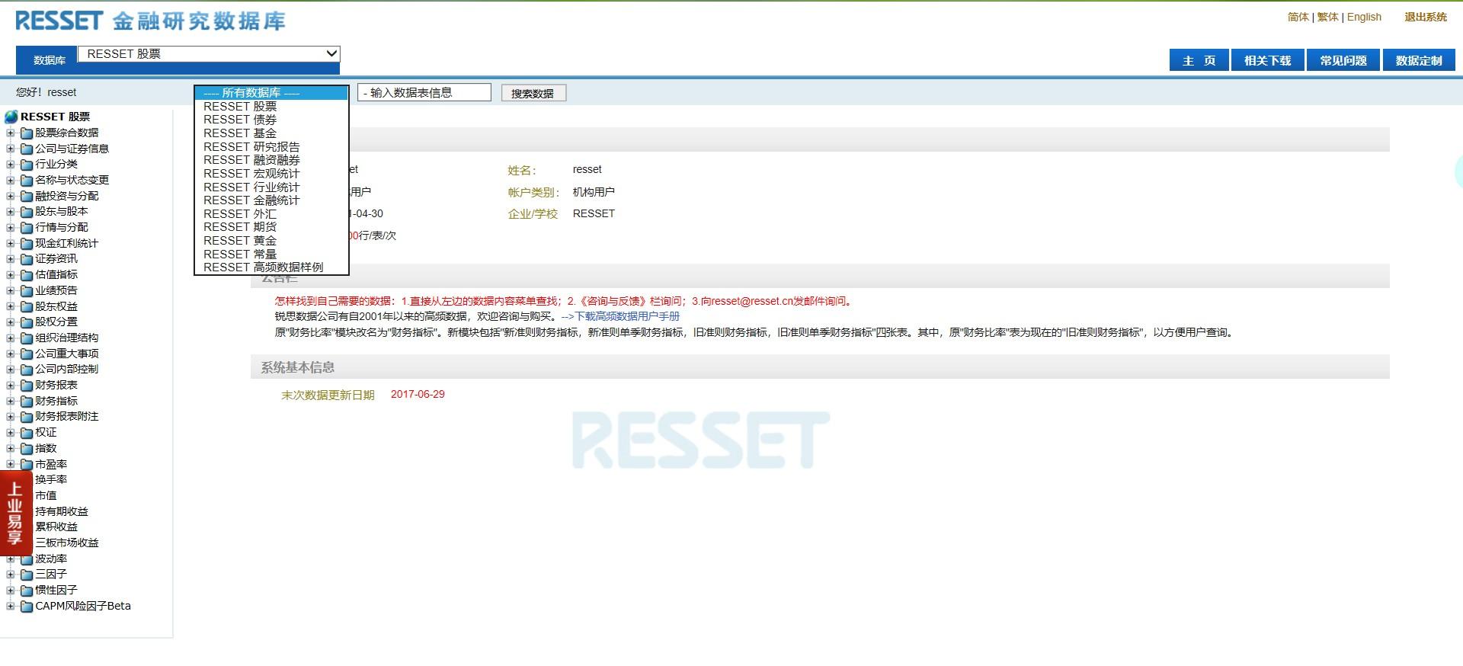The width and height of the screenshot is (1463, 666).
Task: Expand the 惯性因子 tree node
Action: [11, 590]
